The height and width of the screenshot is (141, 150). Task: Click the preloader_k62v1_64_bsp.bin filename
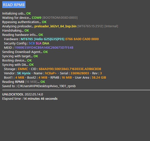[55, 26]
